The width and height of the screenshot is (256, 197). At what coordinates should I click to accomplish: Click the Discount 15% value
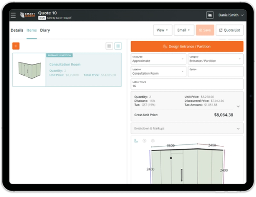pyautogui.click(x=152, y=101)
